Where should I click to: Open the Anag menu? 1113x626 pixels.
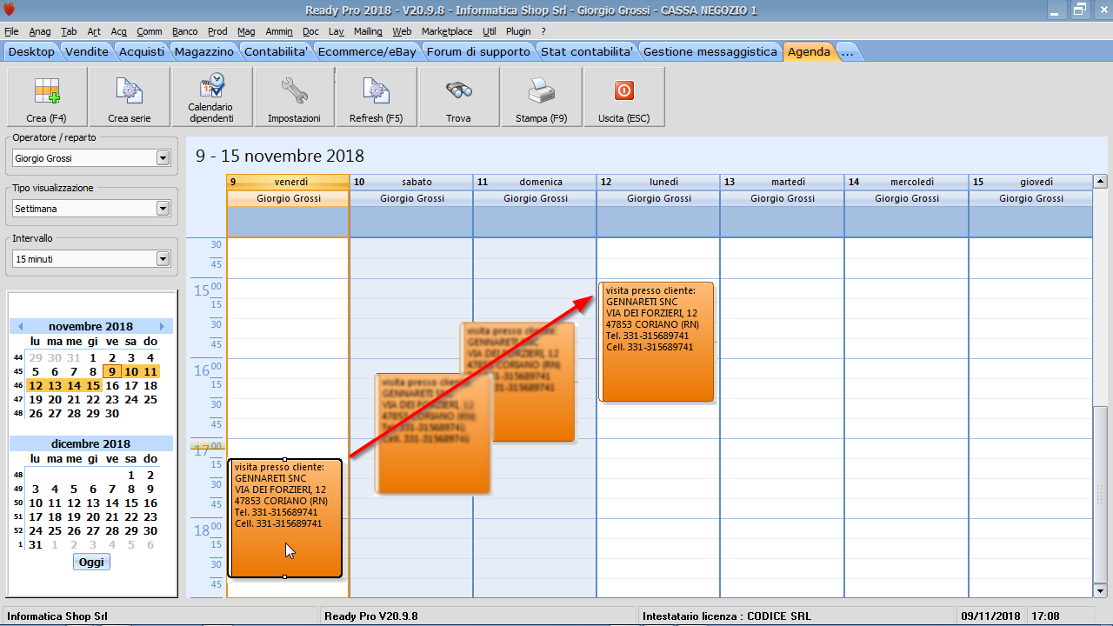[x=40, y=31]
